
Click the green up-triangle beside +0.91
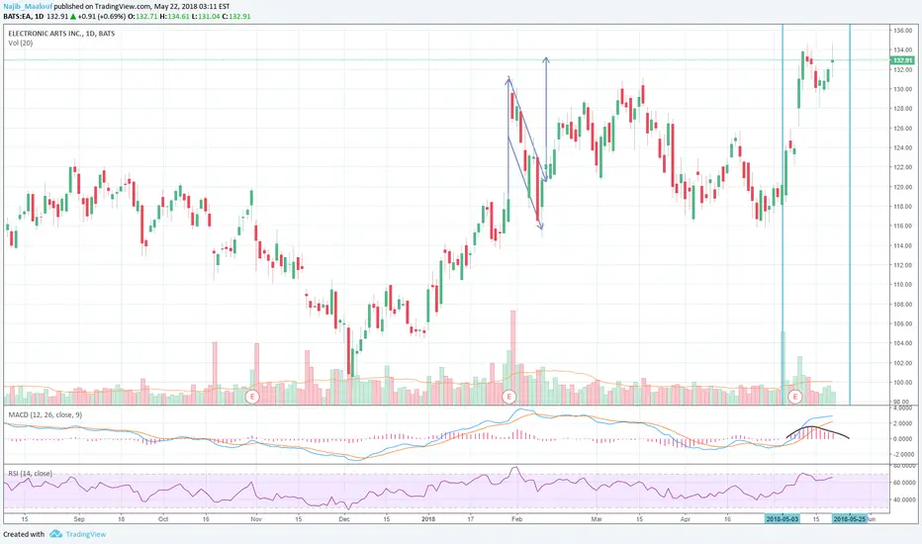pyautogui.click(x=73, y=17)
